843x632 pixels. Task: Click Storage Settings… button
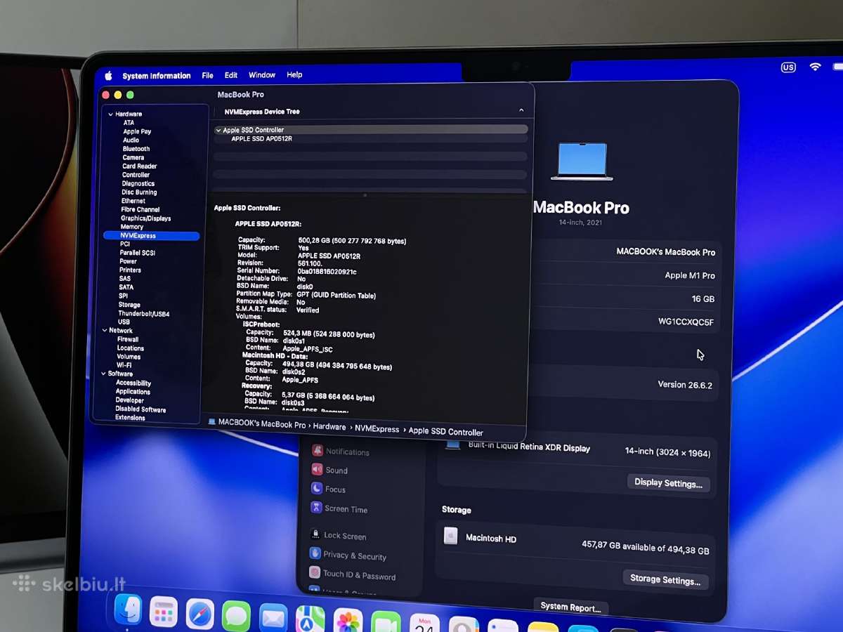(665, 580)
